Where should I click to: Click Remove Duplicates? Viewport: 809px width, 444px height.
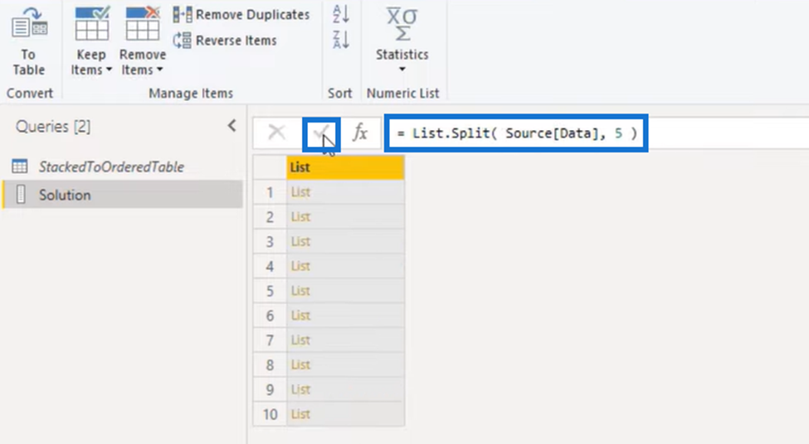pos(241,14)
